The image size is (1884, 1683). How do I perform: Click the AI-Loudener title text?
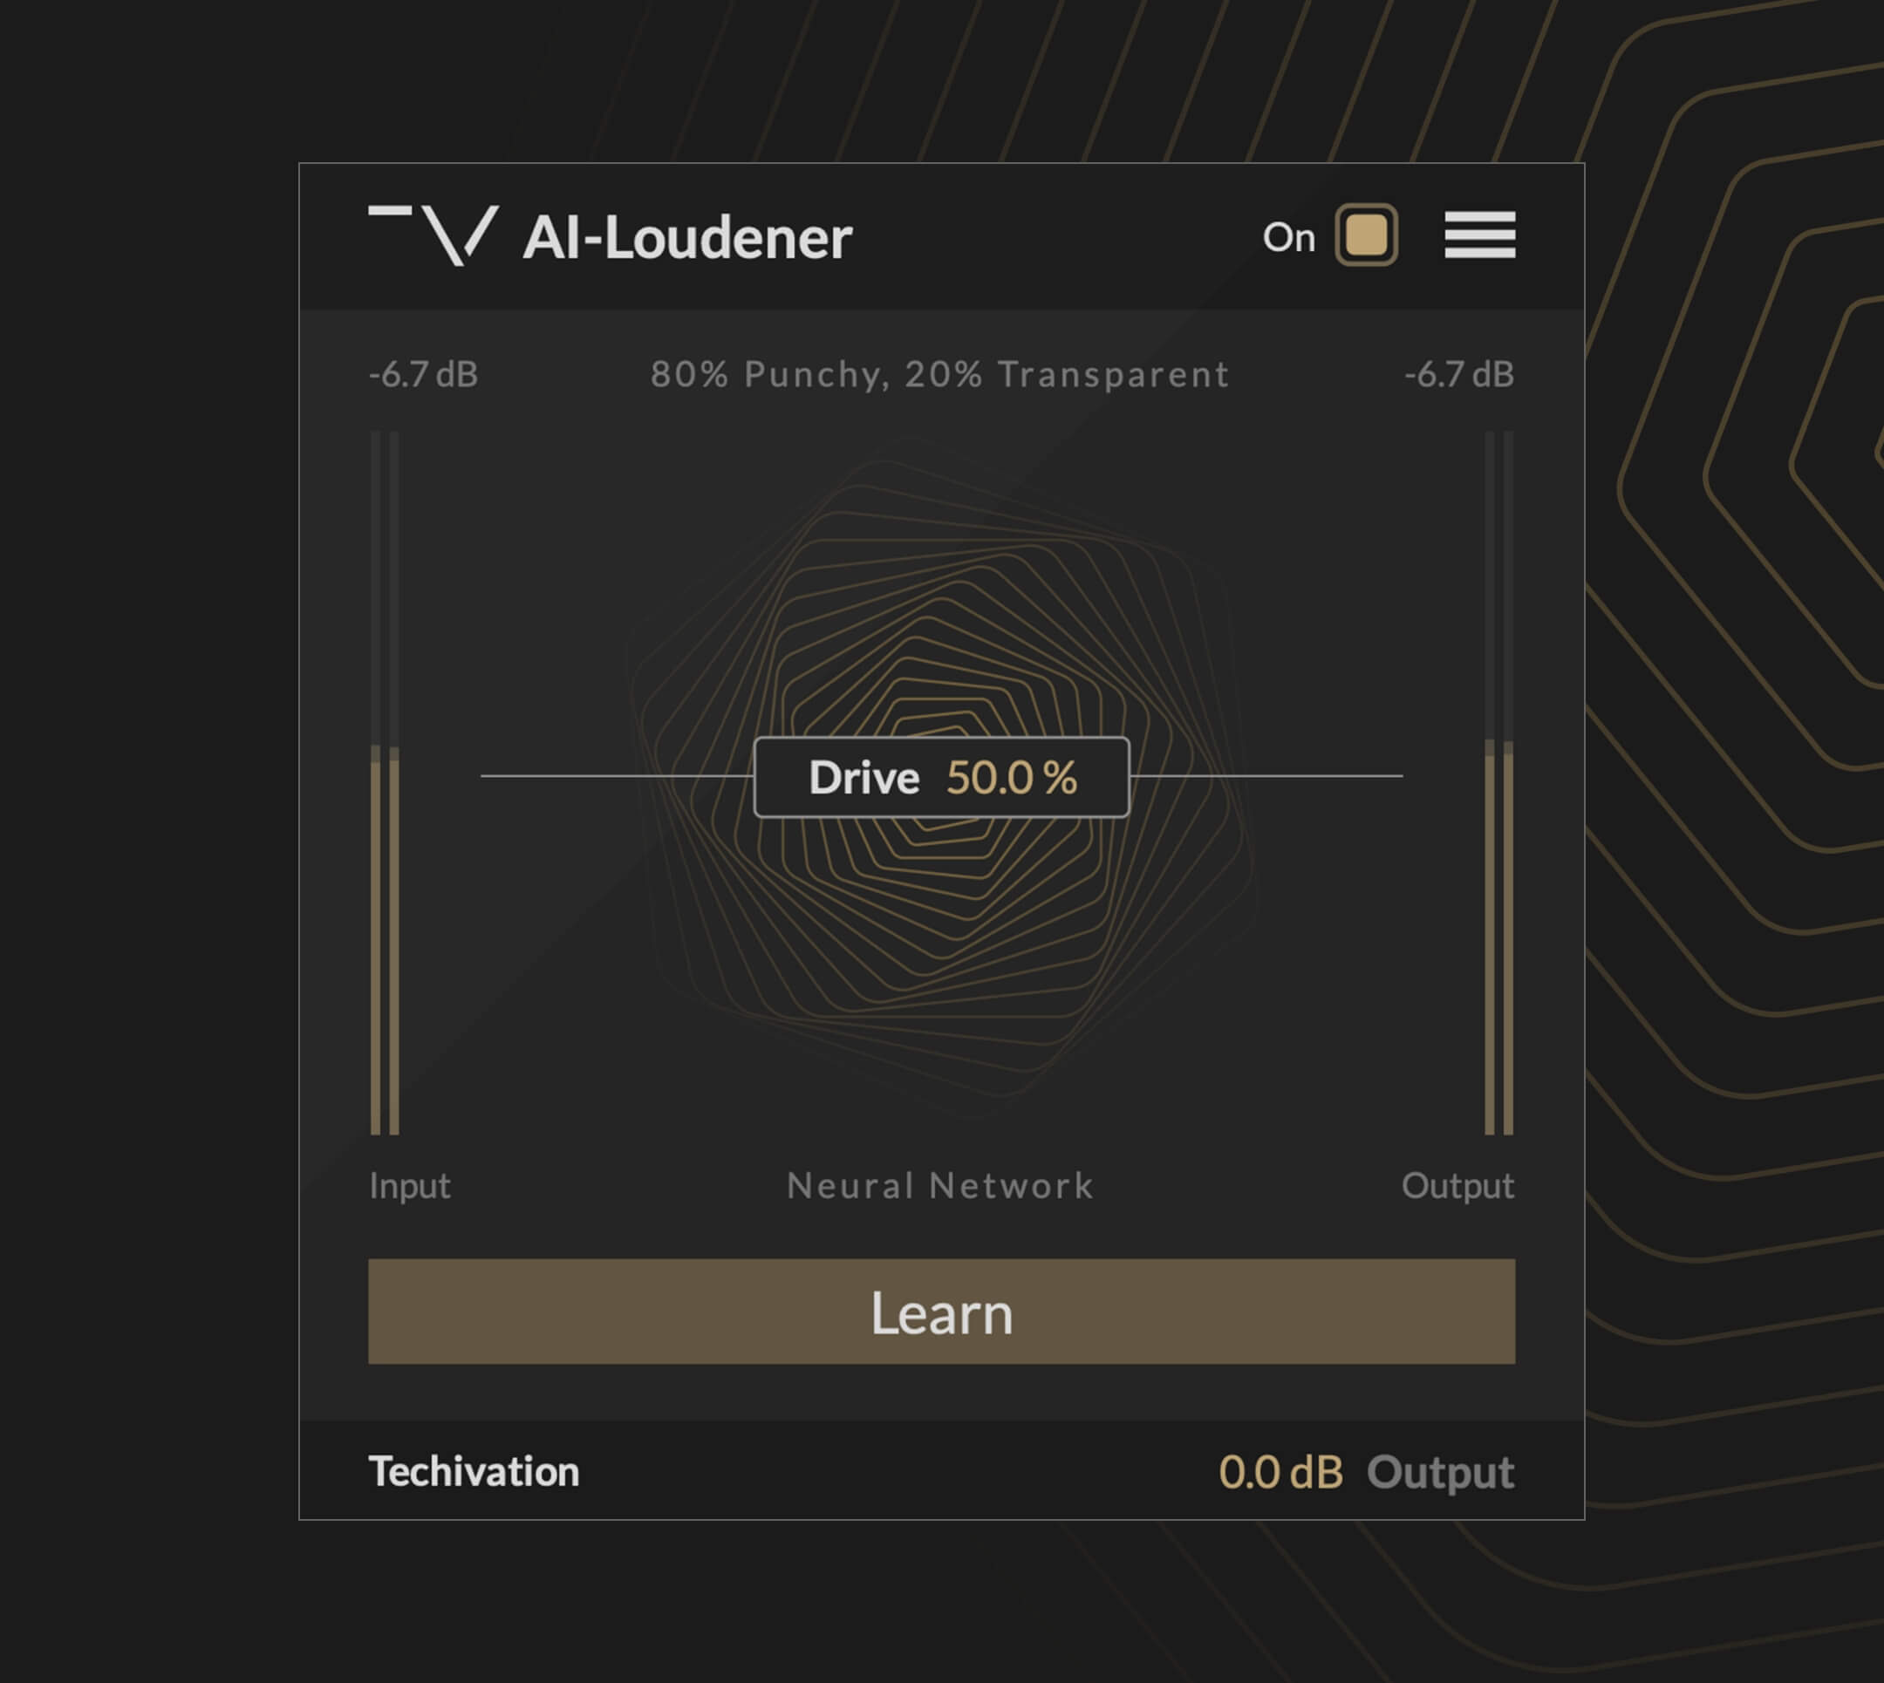point(686,238)
